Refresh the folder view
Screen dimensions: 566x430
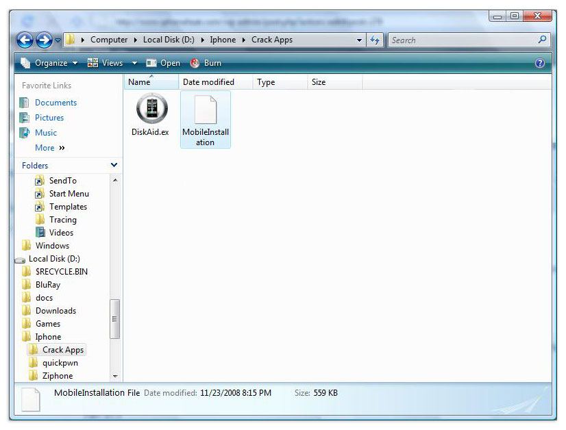[375, 40]
